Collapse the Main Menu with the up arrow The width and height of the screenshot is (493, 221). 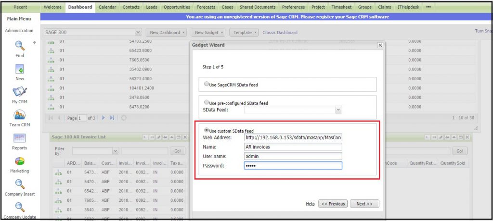point(34,43)
